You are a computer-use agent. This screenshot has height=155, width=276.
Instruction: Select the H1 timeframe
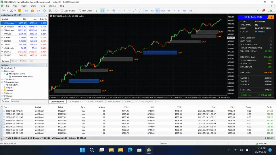[x=169, y=11]
